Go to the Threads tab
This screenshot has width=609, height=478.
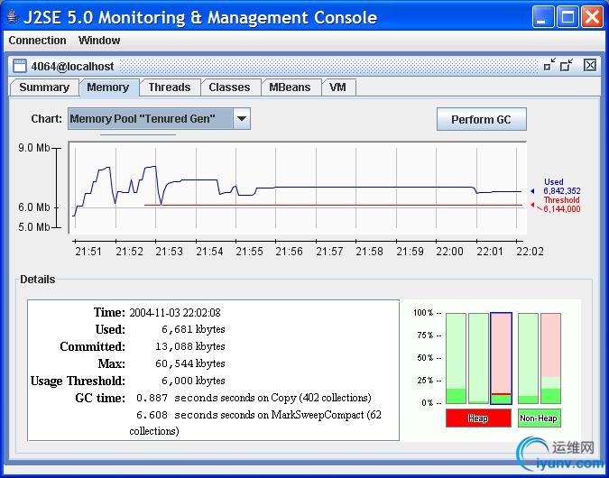[170, 87]
